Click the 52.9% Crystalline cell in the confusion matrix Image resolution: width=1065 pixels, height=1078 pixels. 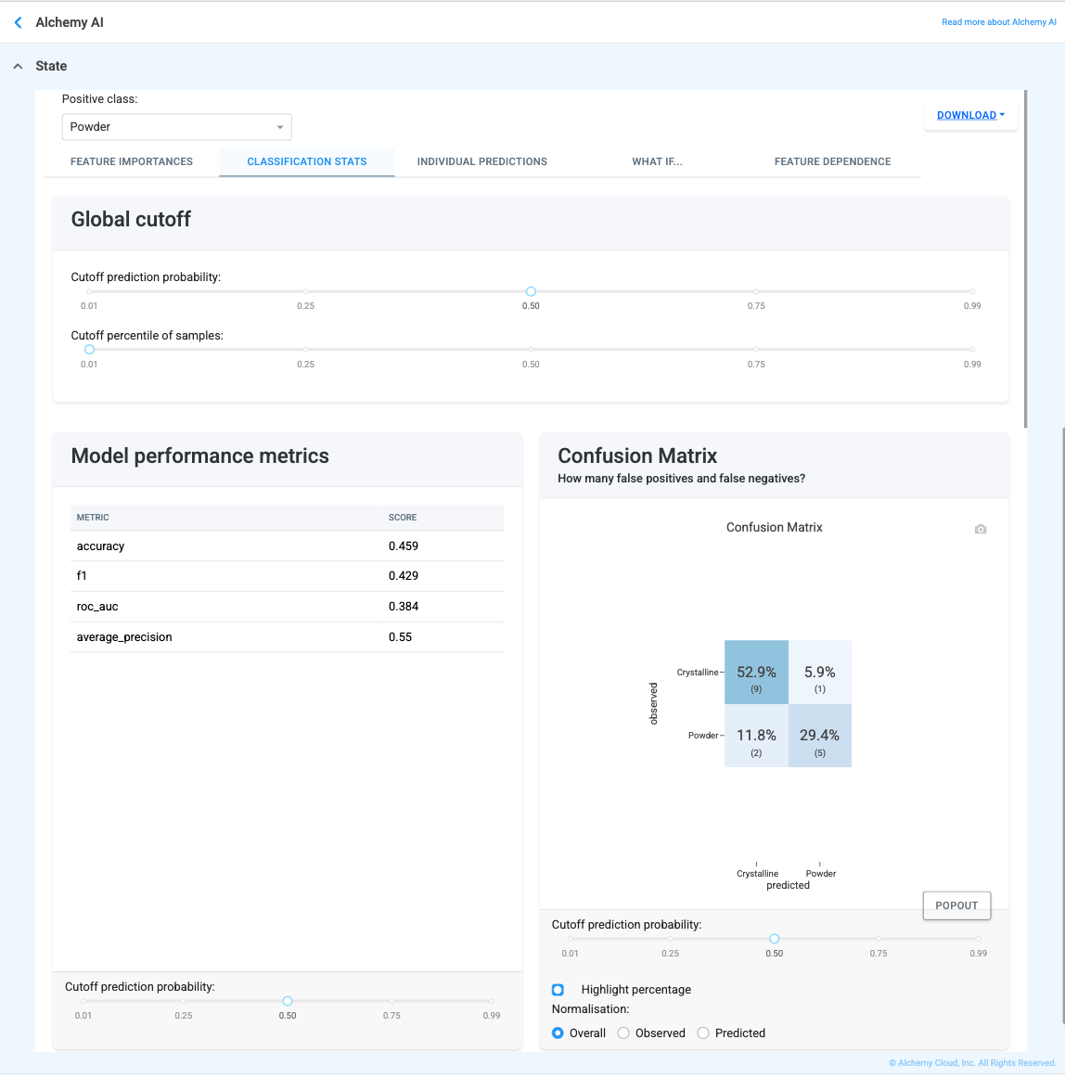756,673
